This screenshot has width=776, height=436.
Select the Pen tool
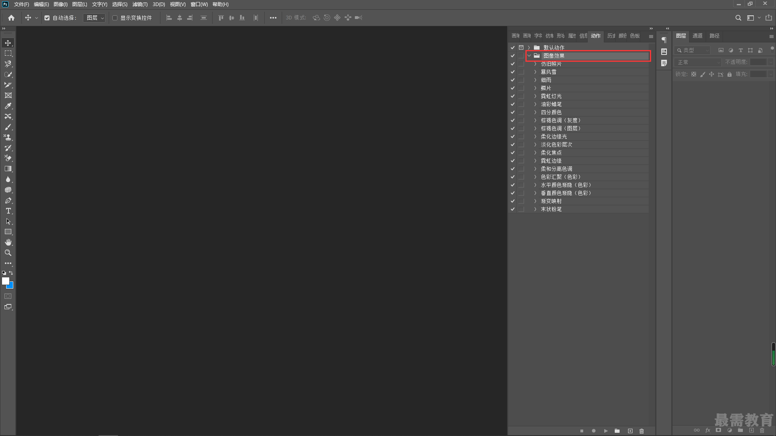(x=8, y=200)
